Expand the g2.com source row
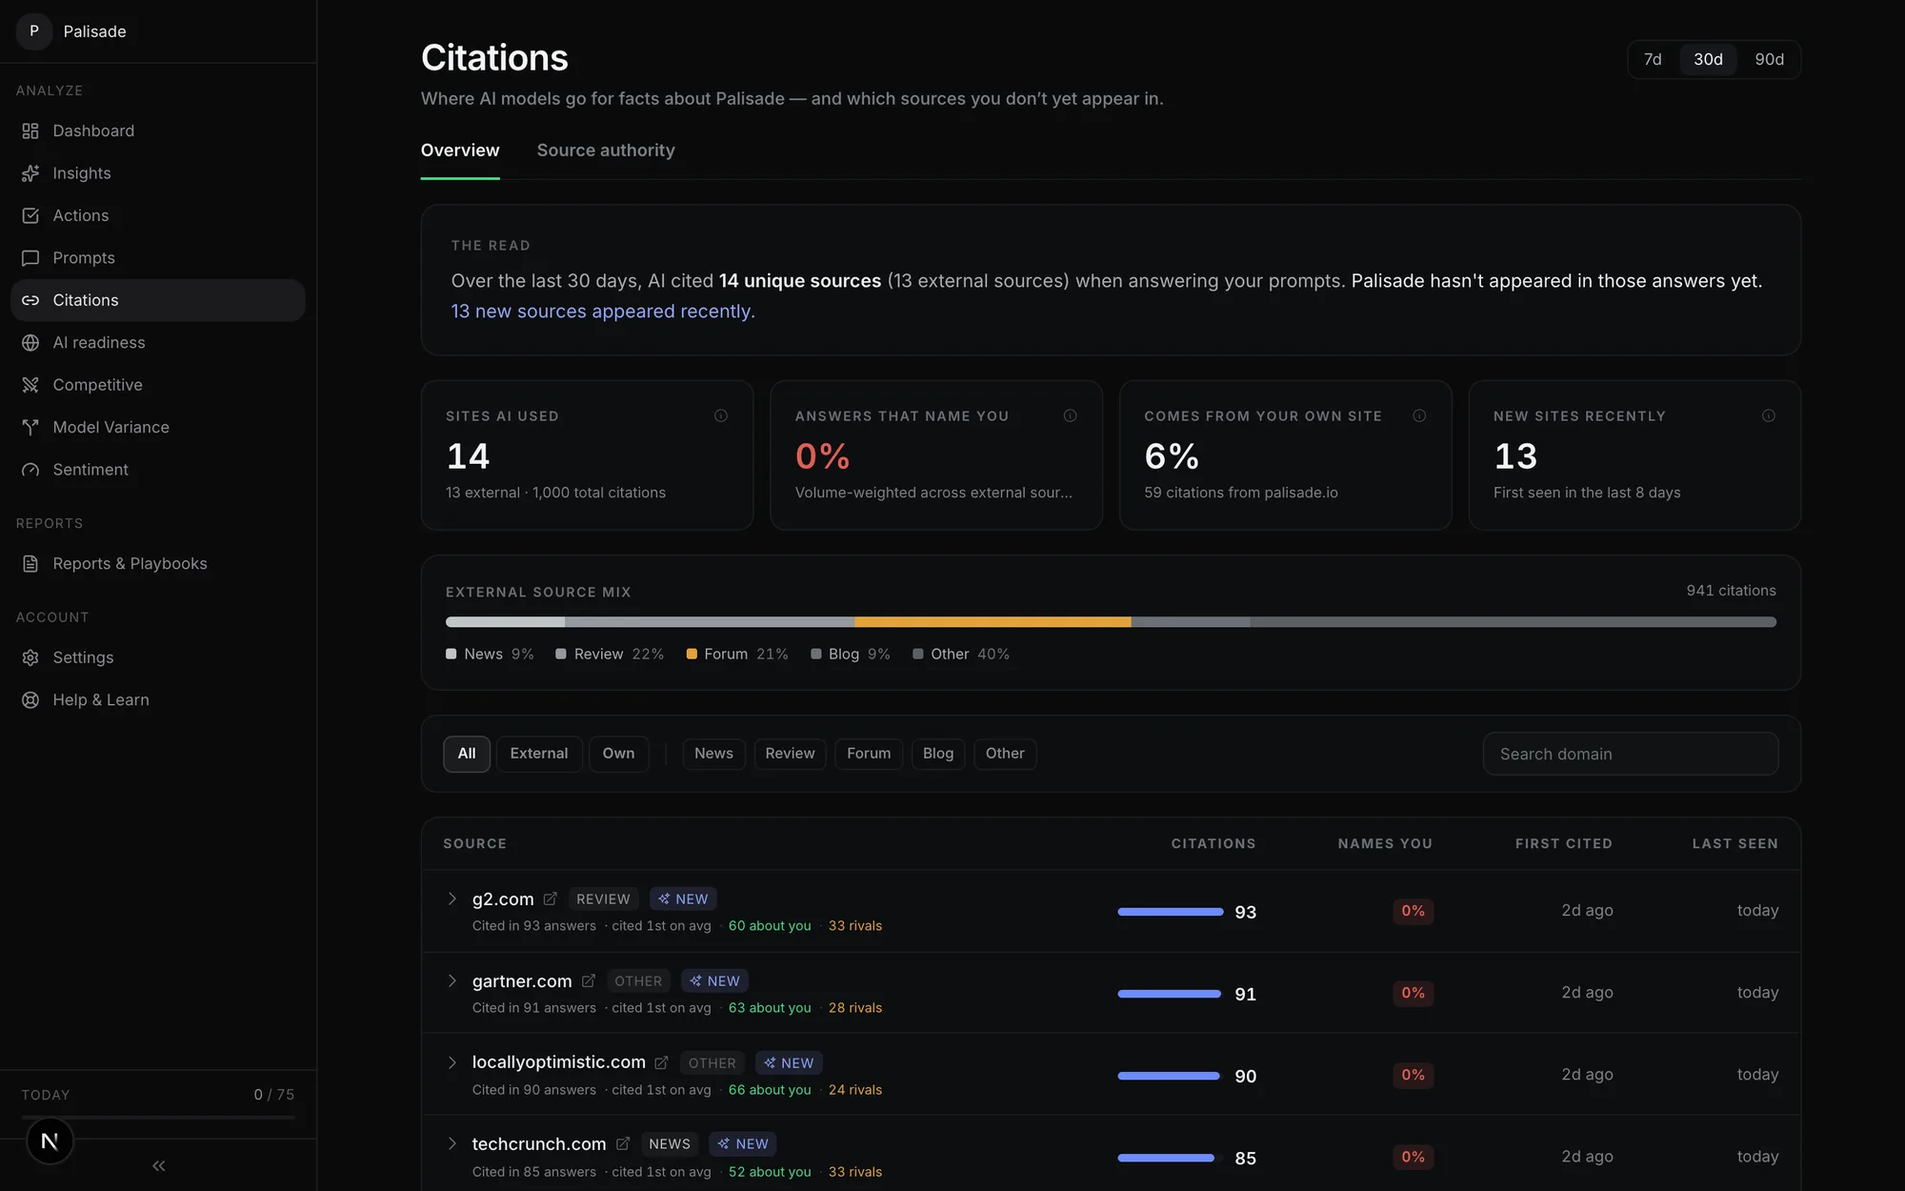1905x1191 pixels. pyautogui.click(x=452, y=898)
